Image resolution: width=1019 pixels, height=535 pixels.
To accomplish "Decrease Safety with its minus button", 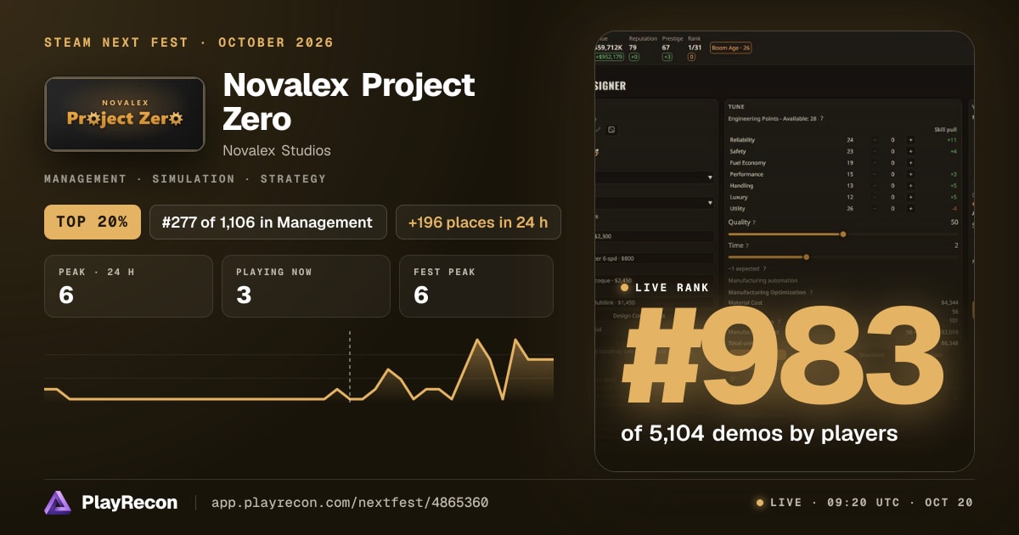I will (x=874, y=151).
